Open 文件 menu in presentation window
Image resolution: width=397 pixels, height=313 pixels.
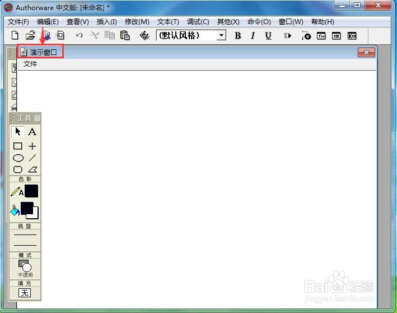pos(30,64)
